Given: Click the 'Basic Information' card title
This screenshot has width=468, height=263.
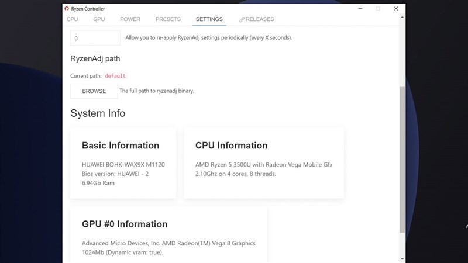Looking at the screenshot, I should tap(121, 146).
